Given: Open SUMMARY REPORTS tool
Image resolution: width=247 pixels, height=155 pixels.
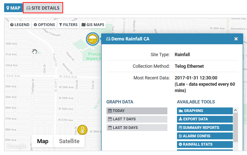Looking at the screenshot, I should (205, 128).
